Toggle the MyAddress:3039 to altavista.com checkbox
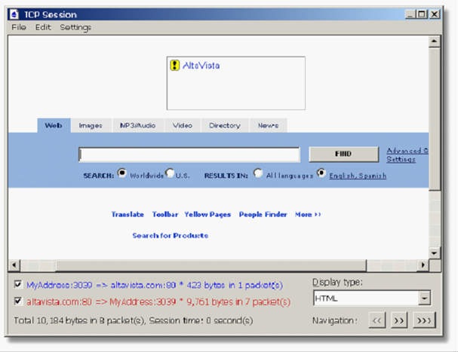The image size is (458, 352). pos(18,284)
